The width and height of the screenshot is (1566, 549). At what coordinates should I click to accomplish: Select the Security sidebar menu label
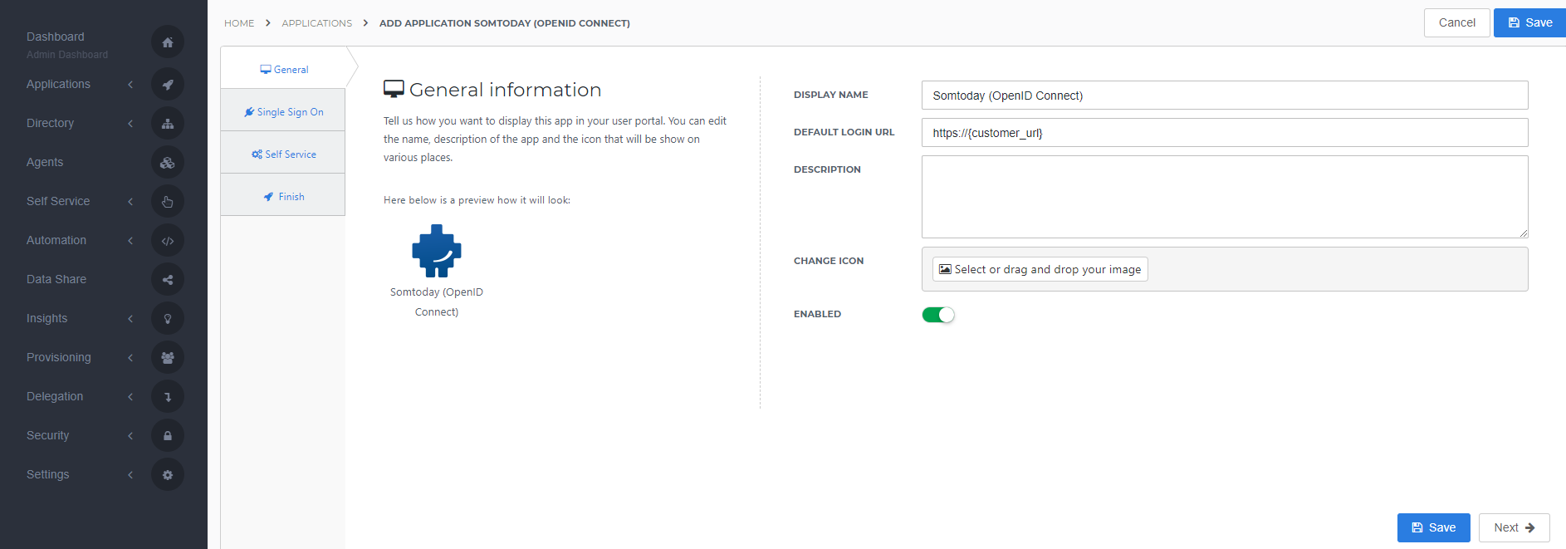48,435
